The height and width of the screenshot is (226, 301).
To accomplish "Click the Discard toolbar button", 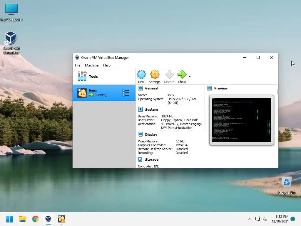I will 169,77.
